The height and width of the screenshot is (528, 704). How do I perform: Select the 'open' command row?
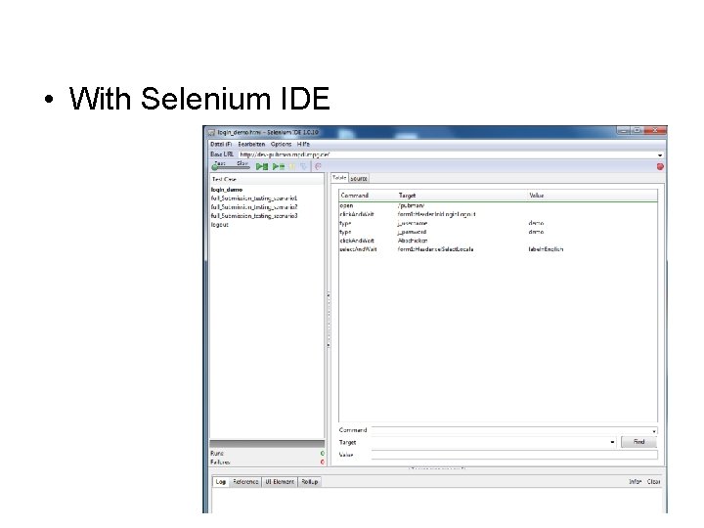pyautogui.click(x=498, y=205)
